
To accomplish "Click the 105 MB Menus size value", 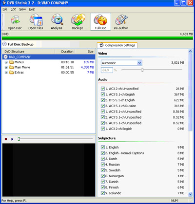I will (89, 62).
